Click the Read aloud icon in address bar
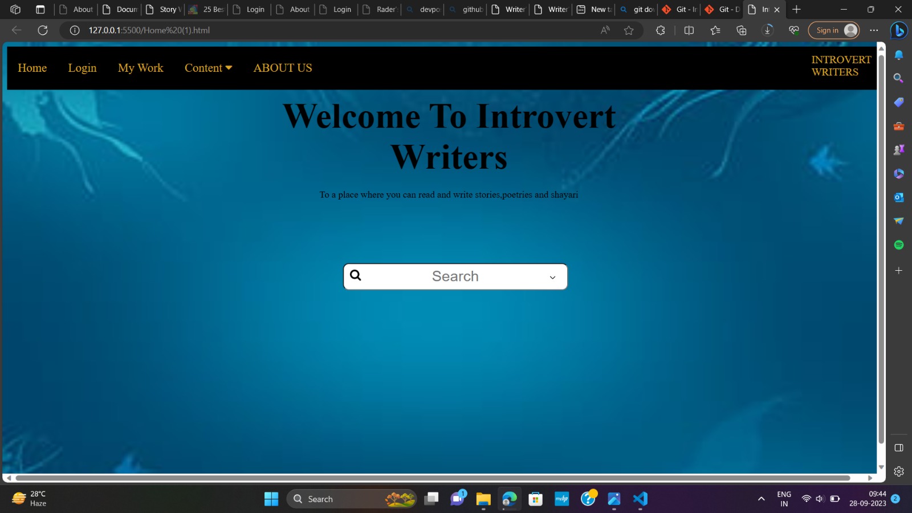 pos(605,30)
